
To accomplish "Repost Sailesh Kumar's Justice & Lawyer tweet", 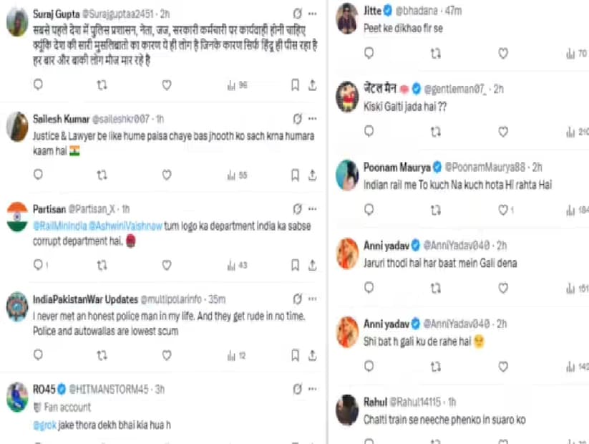I will 102,175.
